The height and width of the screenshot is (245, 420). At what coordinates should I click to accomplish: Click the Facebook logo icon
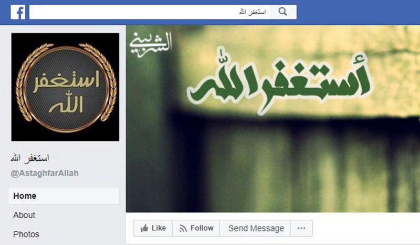pyautogui.click(x=18, y=12)
